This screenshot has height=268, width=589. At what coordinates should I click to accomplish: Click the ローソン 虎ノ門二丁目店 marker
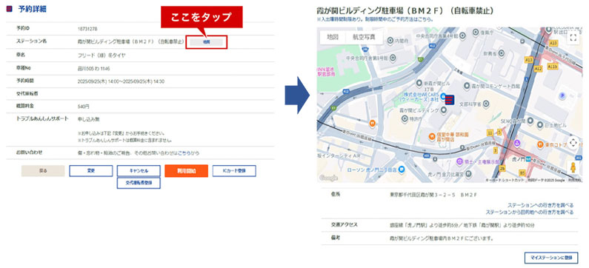[402, 170]
